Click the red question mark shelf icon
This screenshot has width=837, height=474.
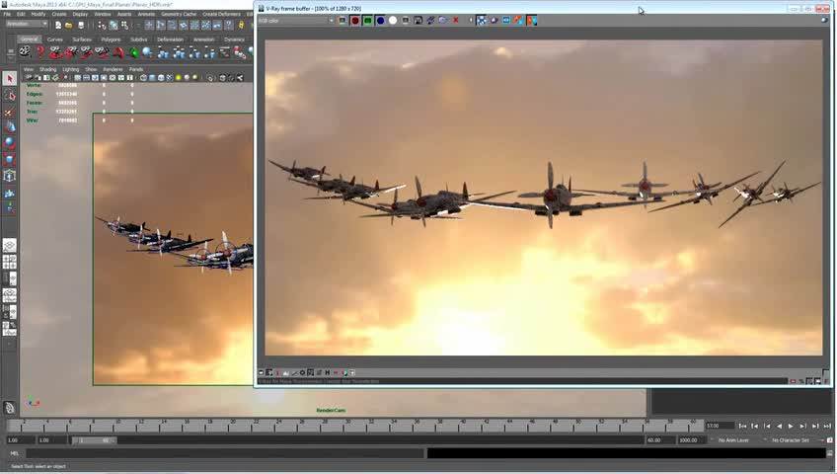click(40, 52)
